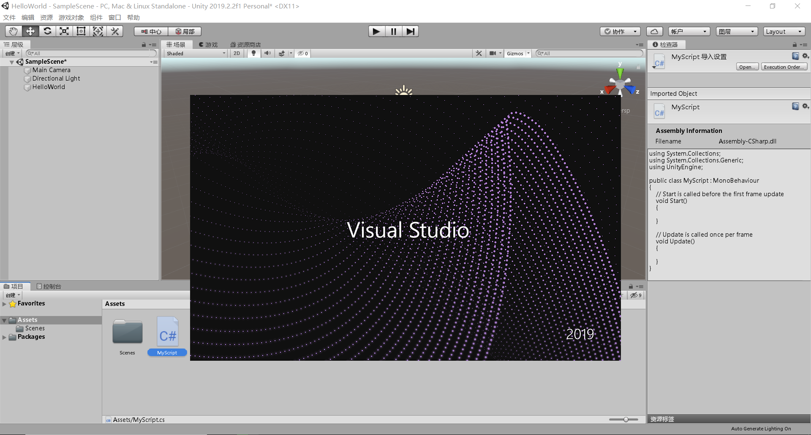The width and height of the screenshot is (811, 435).
Task: Pause the game playback
Action: click(393, 31)
